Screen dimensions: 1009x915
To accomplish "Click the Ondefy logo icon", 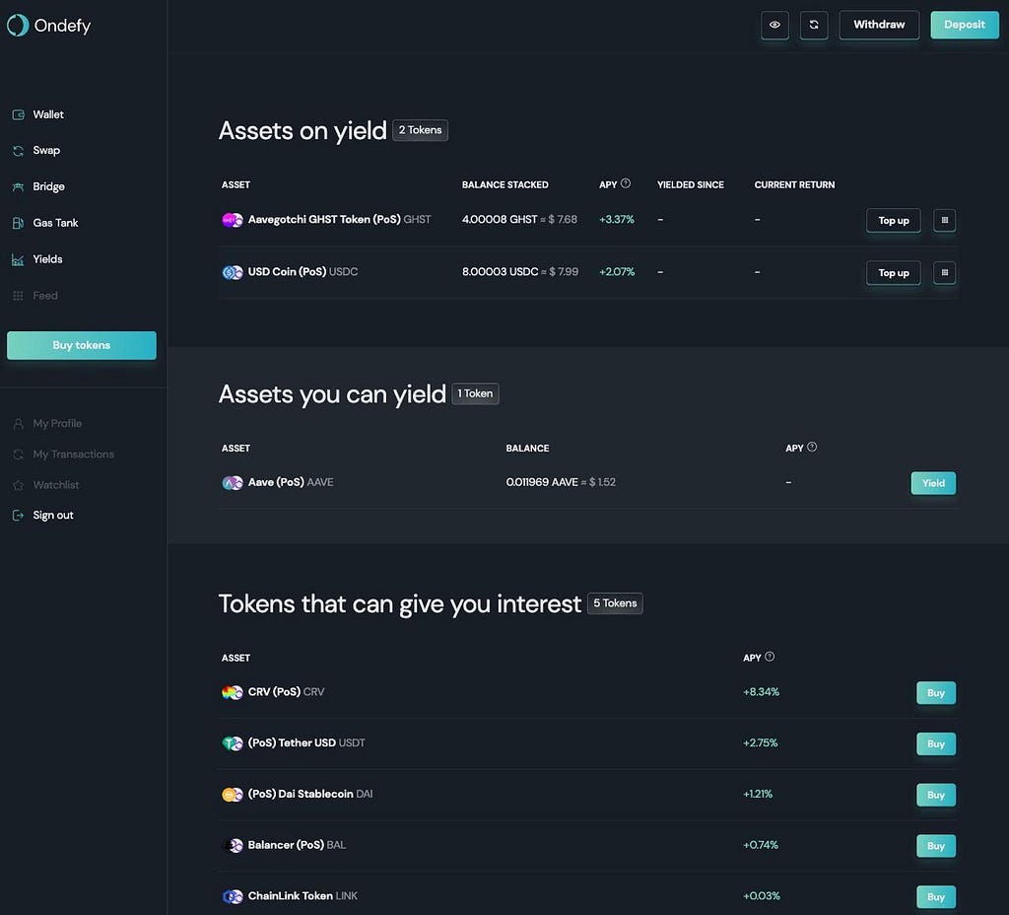I will click(18, 25).
